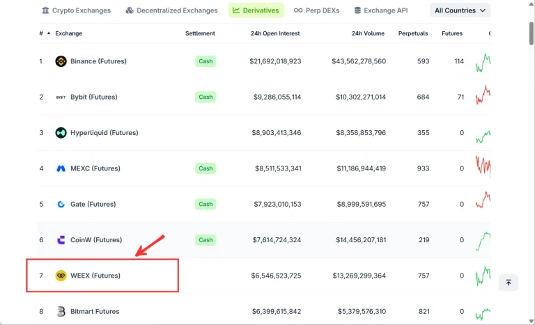Switch to Crypto Exchanges tab
Screen dimensions: 535x325
pyautogui.click(x=76, y=10)
